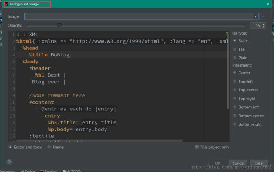Select the Center placement option
This screenshot has height=172, width=274.
point(242,73)
